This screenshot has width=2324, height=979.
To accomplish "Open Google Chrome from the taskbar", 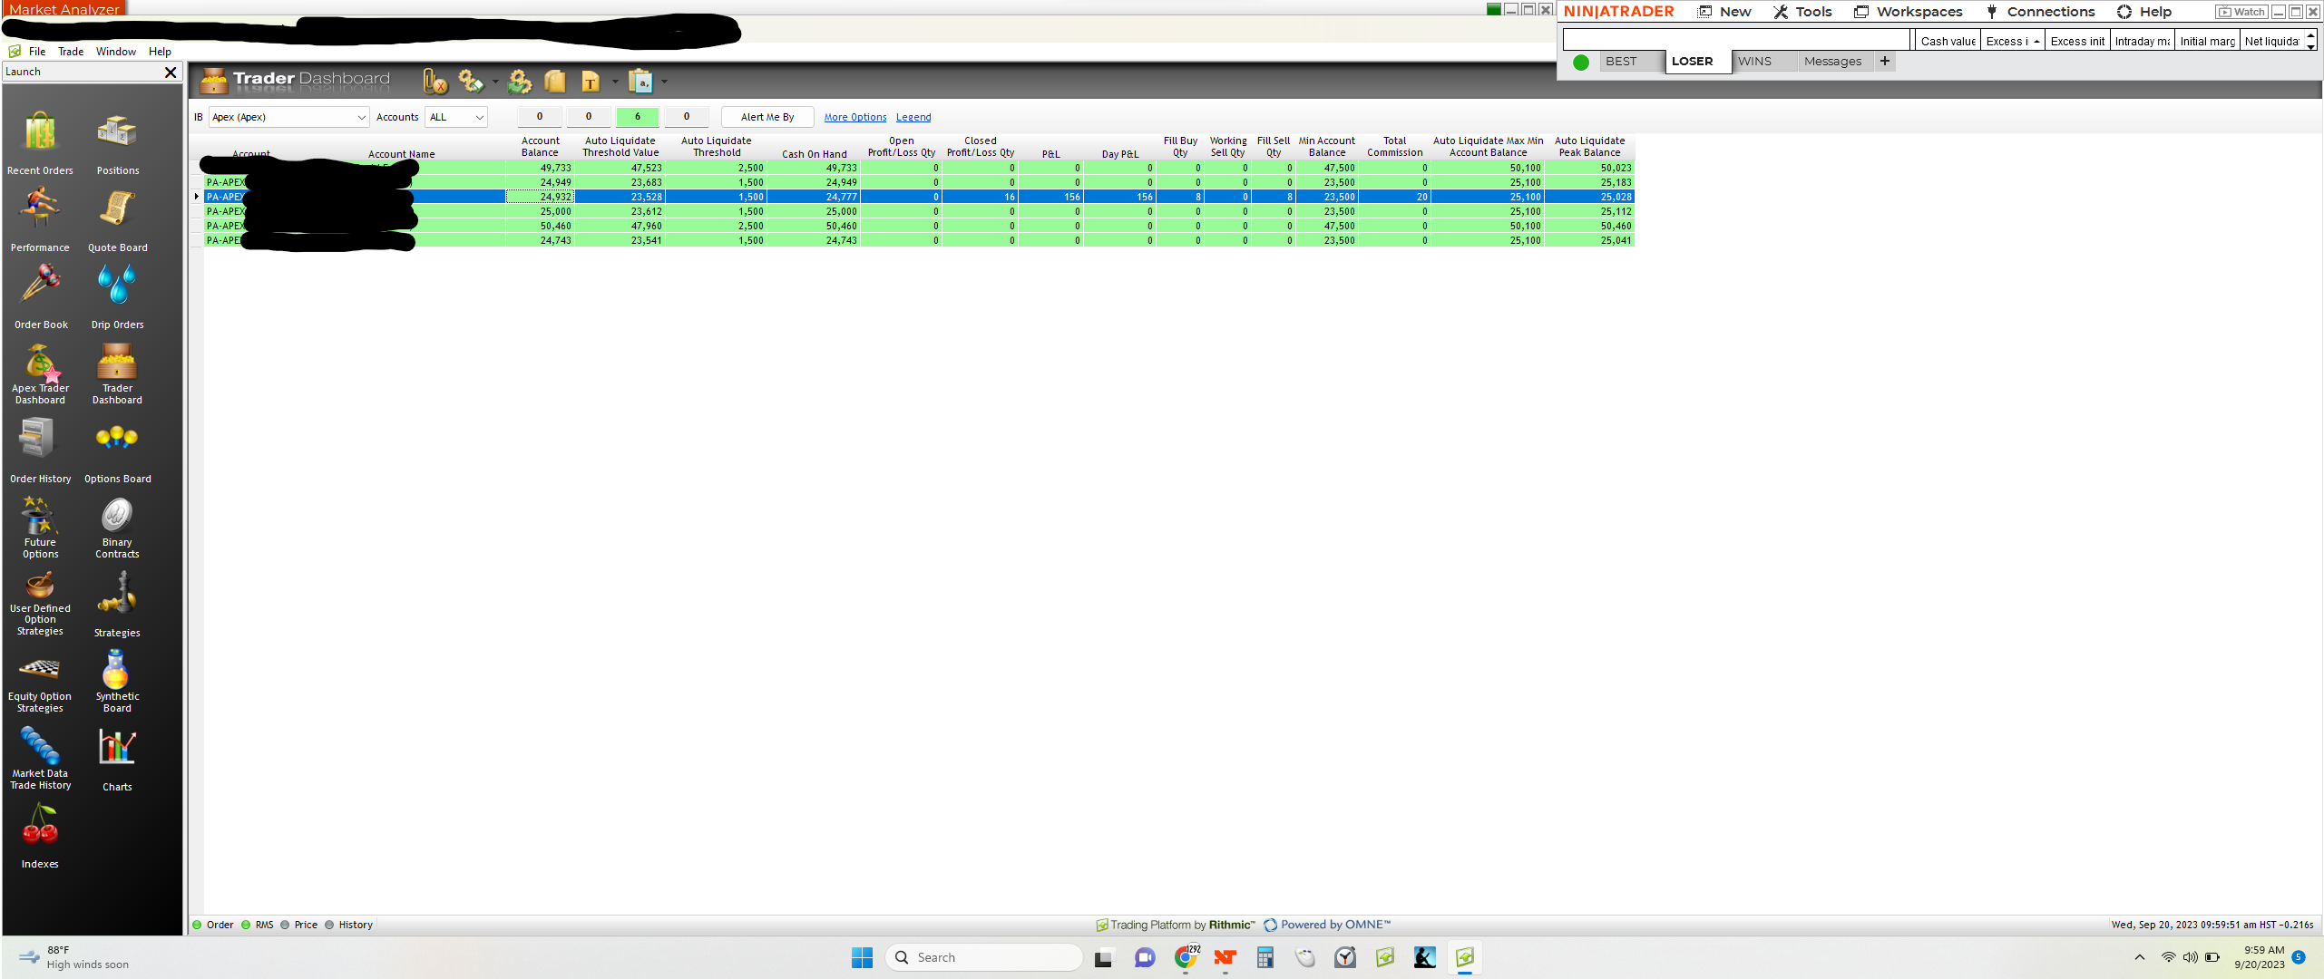I will (x=1186, y=957).
